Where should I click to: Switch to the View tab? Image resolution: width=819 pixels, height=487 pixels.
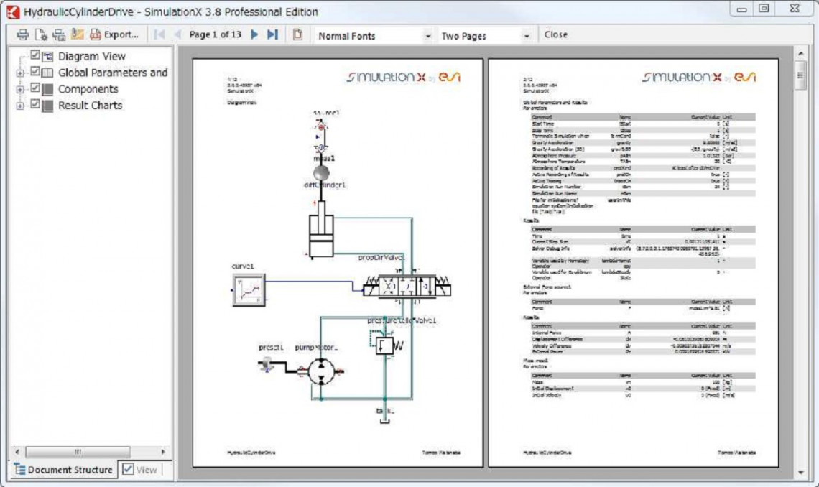coord(140,470)
